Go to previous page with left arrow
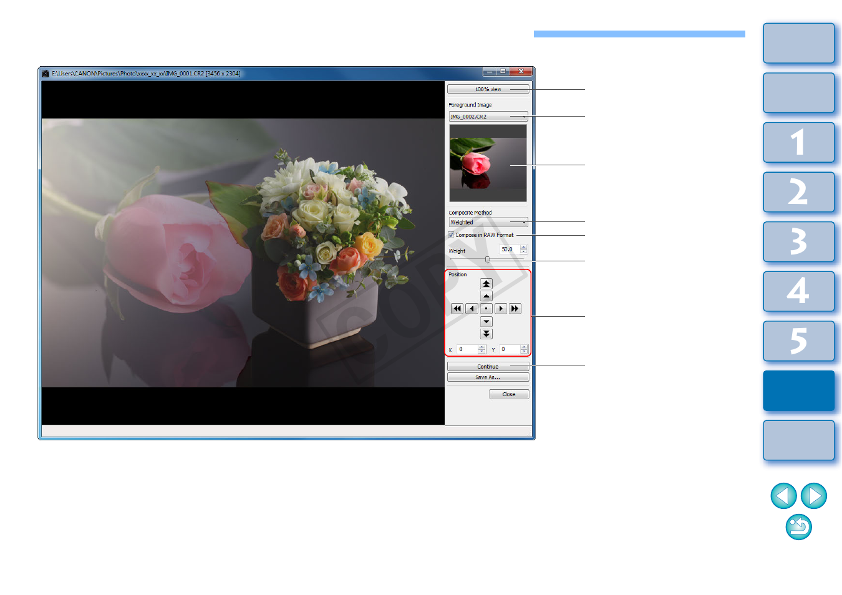The image size is (842, 595). click(x=783, y=496)
